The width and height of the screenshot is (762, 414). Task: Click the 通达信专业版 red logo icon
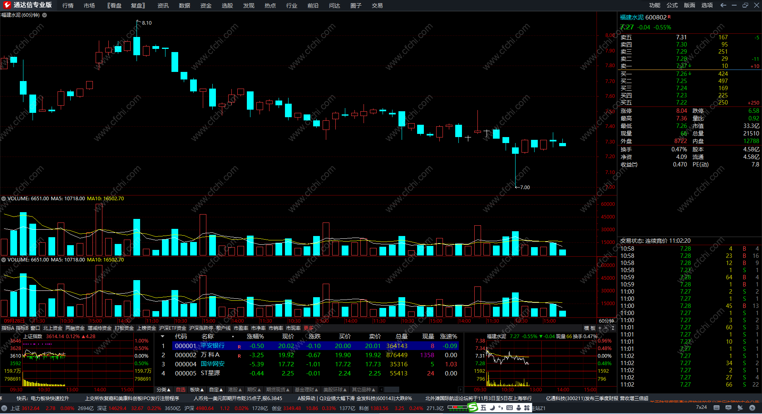(x=7, y=5)
